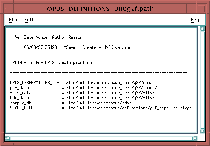
Task: Open the window menu button in title bar
Action: click(x=9, y=9)
